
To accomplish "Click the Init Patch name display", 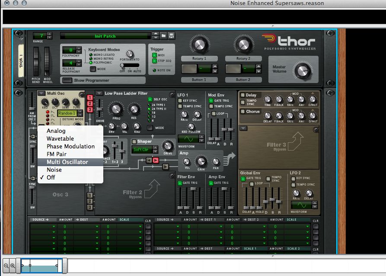I will [105, 36].
